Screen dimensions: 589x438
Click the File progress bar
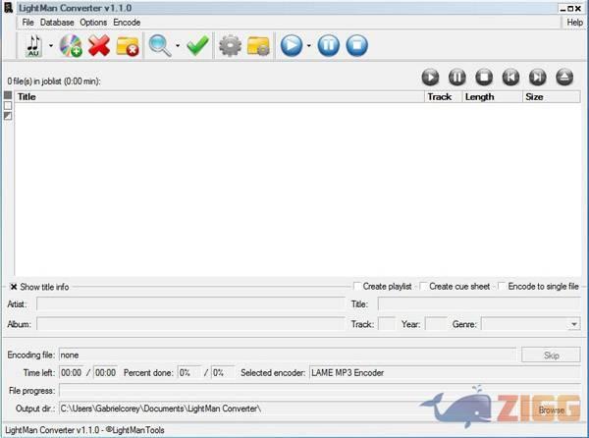[320, 391]
